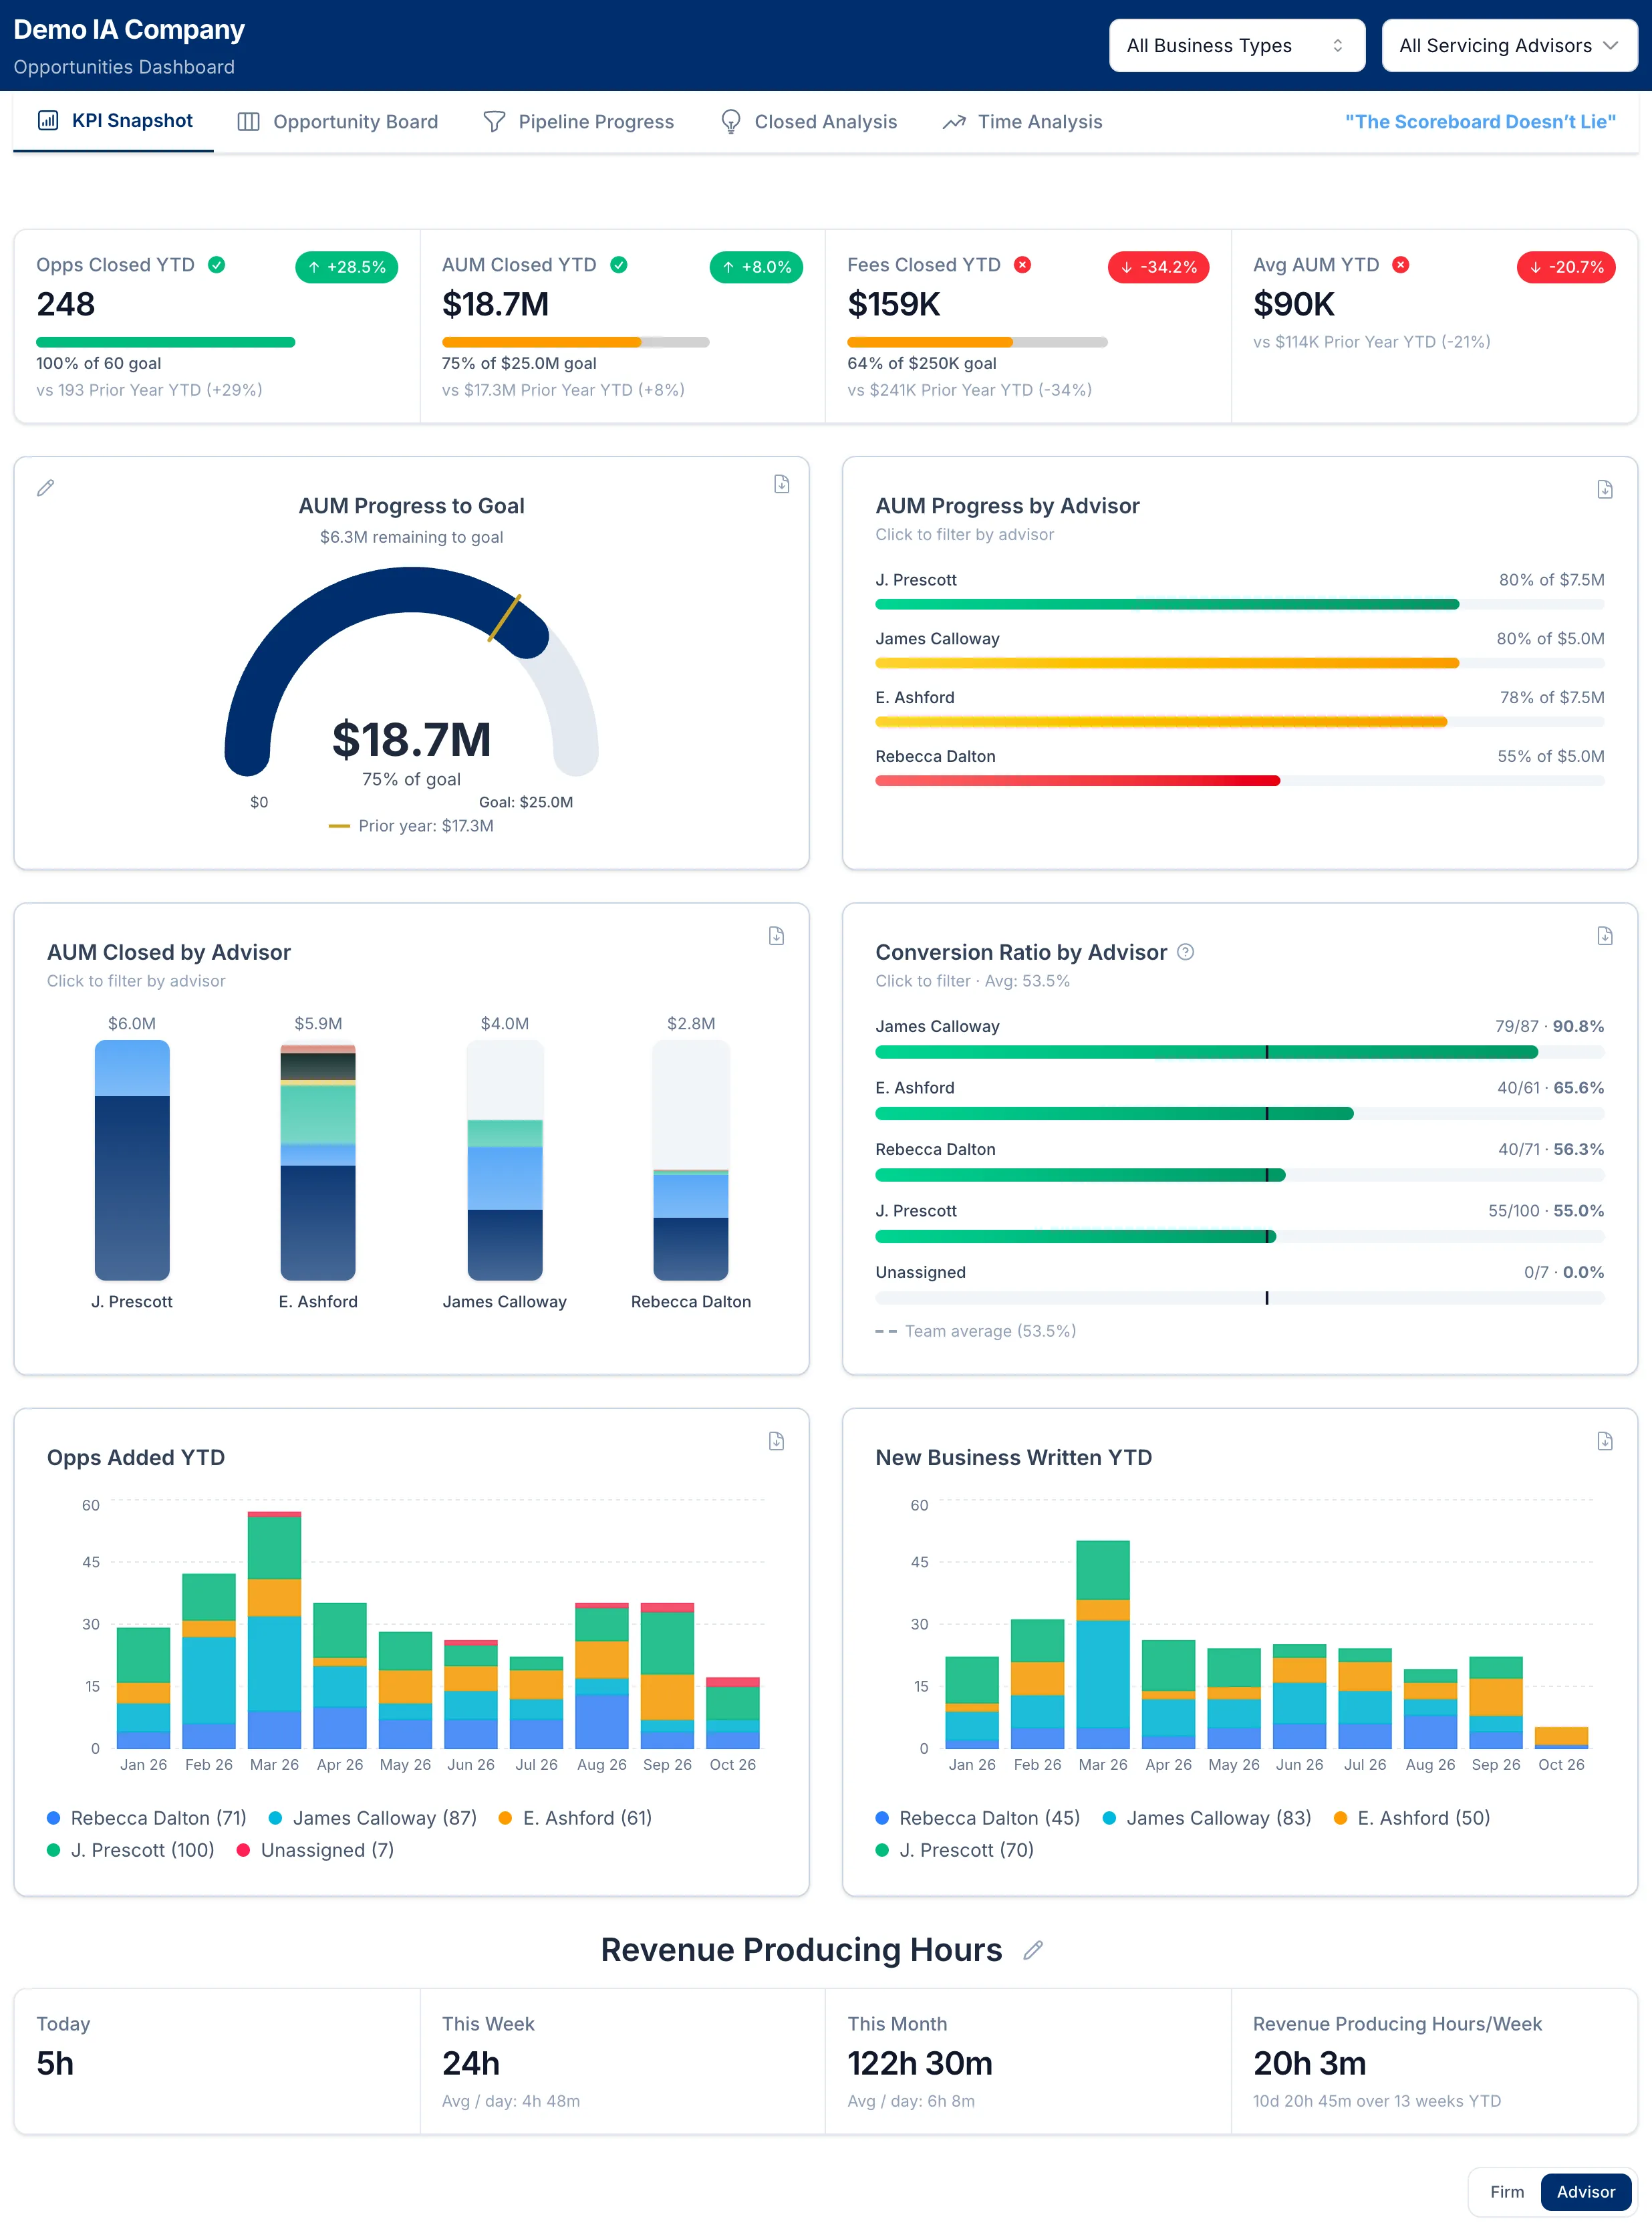Select the Advisor view toggle
The height and width of the screenshot is (2223, 1652).
click(1585, 2192)
